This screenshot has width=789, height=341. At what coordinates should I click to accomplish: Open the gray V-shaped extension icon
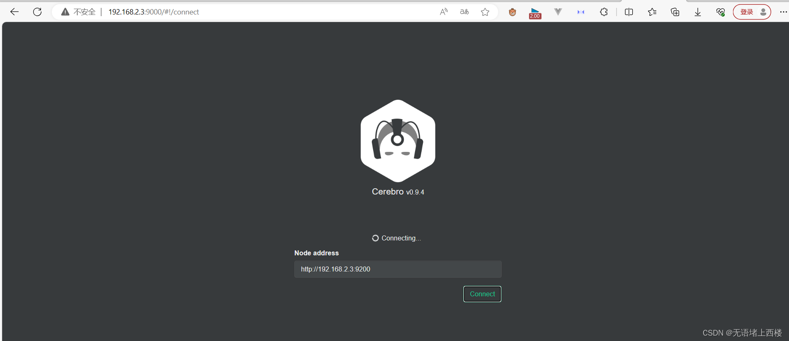tap(558, 12)
